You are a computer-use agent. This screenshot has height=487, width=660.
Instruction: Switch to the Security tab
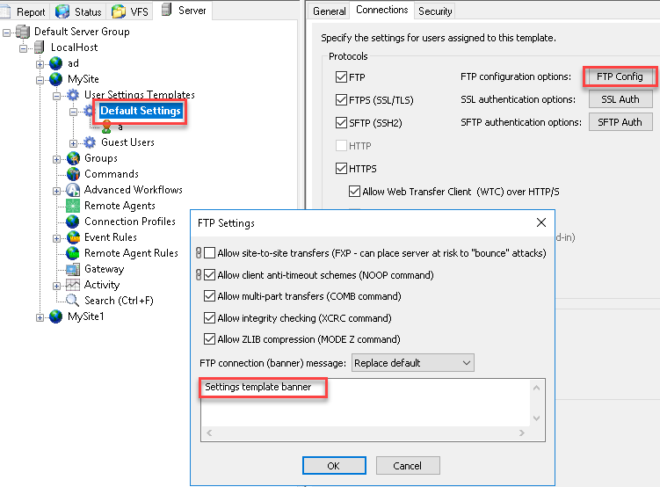pyautogui.click(x=435, y=11)
